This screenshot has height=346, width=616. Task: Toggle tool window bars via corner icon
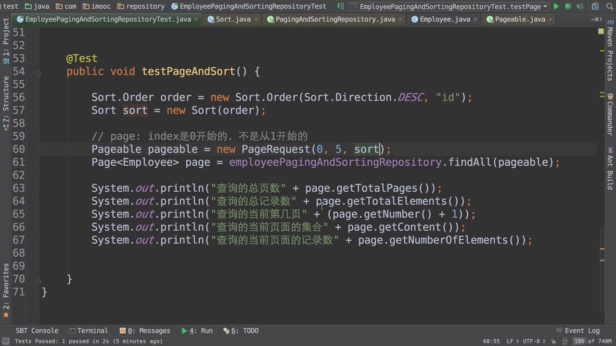5,341
